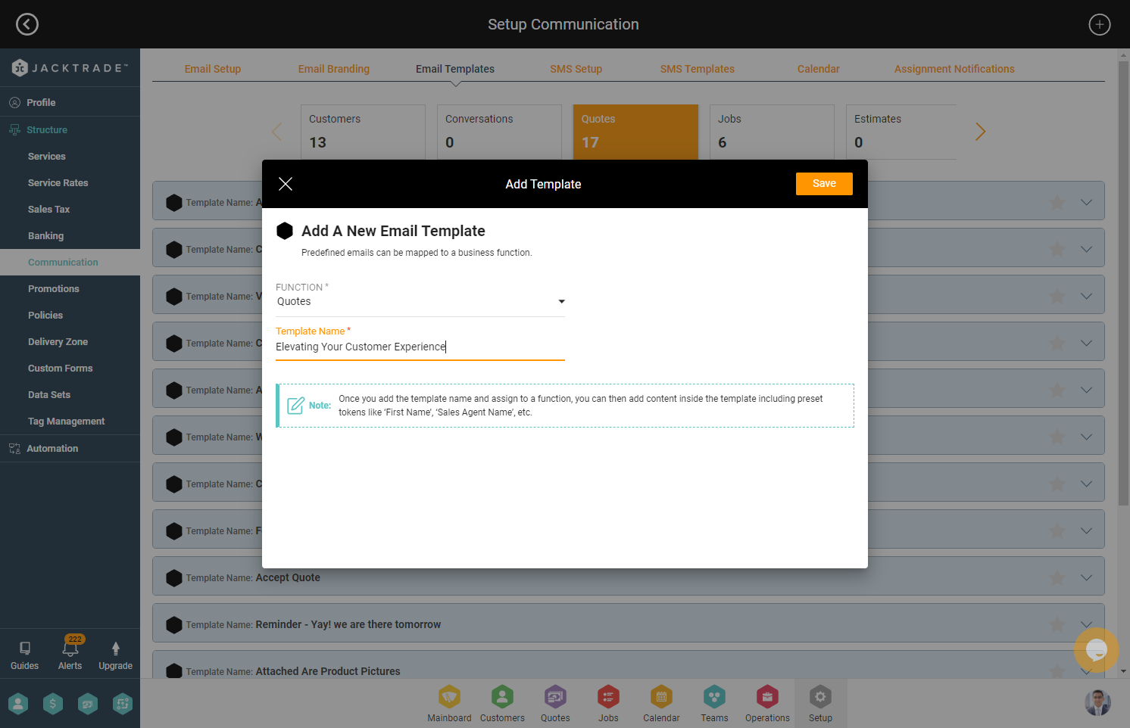Open the Guides icon
The image size is (1130, 728).
tap(24, 655)
